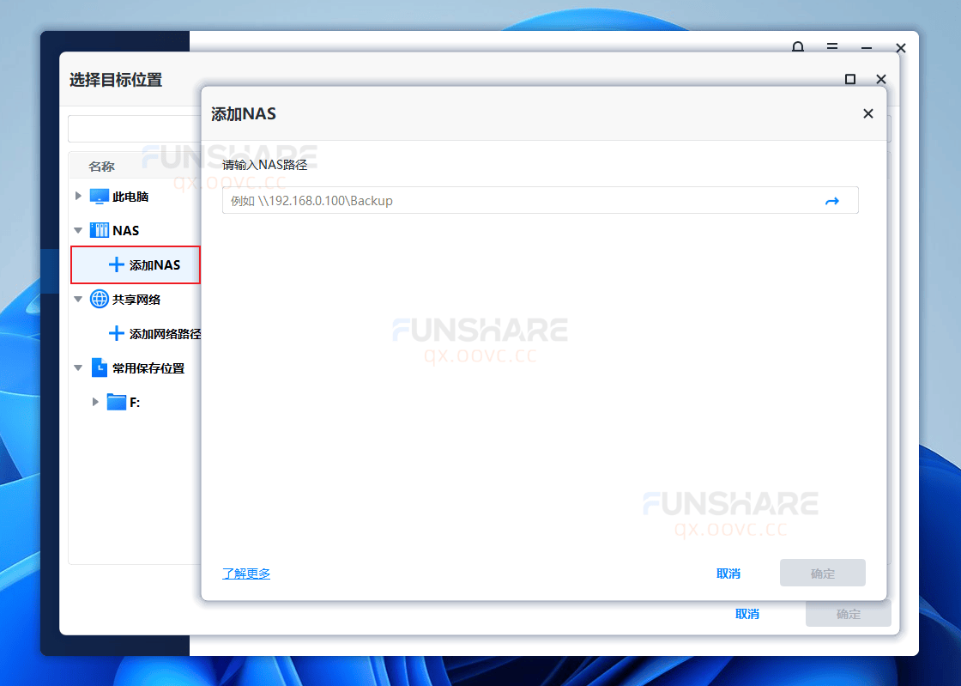The height and width of the screenshot is (686, 961).
Task: Click 取消 in the 添加NAS dialog
Action: pyautogui.click(x=728, y=574)
